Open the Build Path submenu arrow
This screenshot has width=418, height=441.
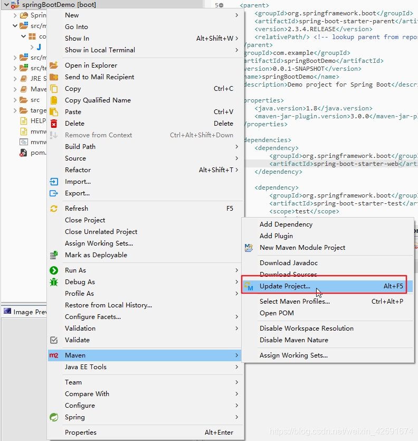(236, 146)
